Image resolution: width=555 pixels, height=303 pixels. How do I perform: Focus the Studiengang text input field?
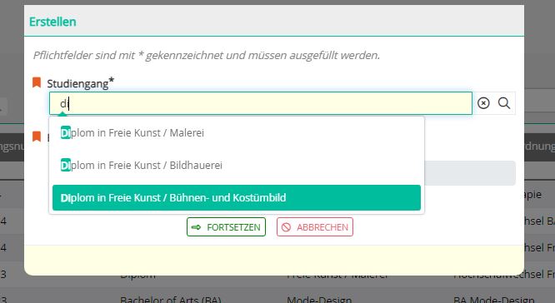click(x=261, y=103)
